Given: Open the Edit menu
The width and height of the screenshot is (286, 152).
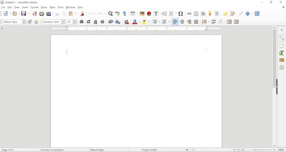Looking at the screenshot, I should pos(10,7).
